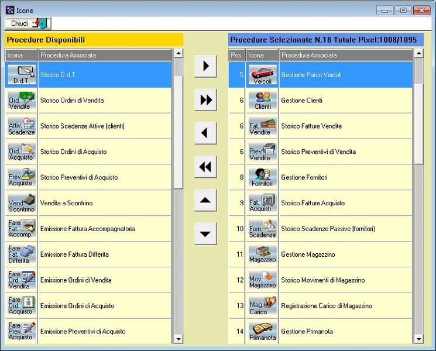Click left list 'Procedura Associata' column header
This screenshot has height=351, width=436.
coord(105,55)
